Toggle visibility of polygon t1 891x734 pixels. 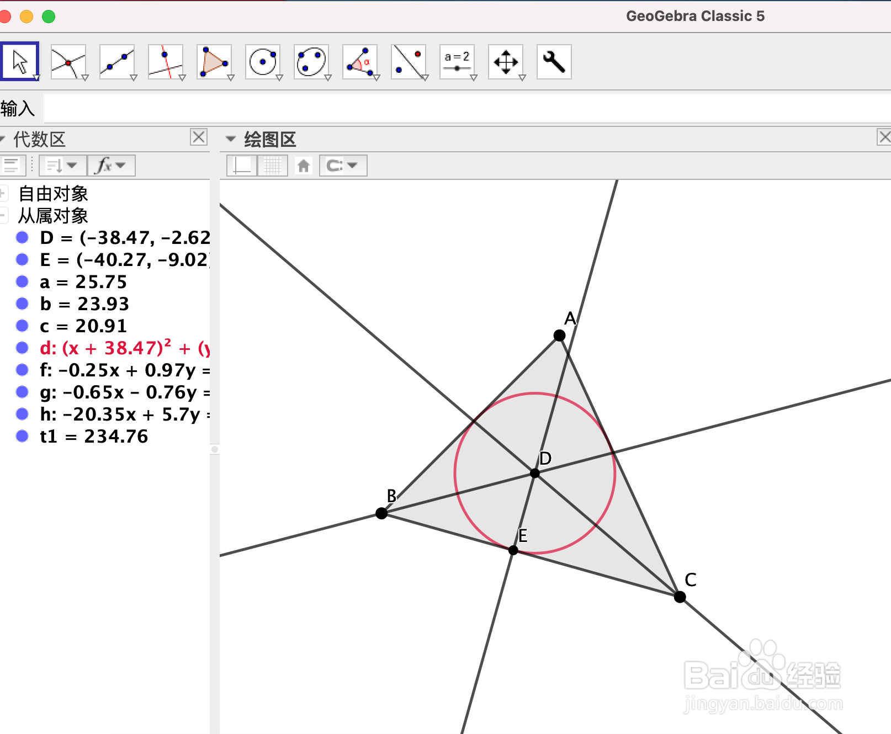(22, 436)
